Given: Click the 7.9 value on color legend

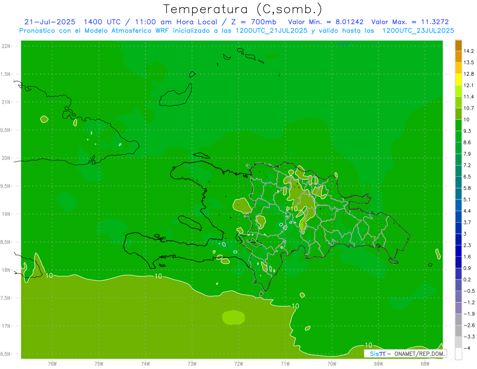Looking at the screenshot, I should (468, 154).
